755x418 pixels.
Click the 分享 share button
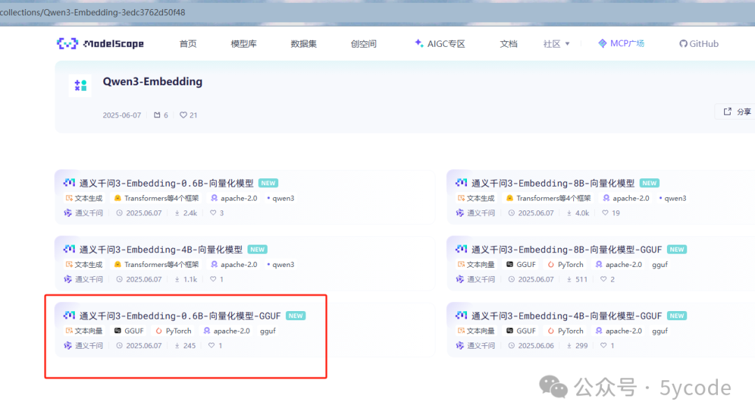pyautogui.click(x=738, y=111)
